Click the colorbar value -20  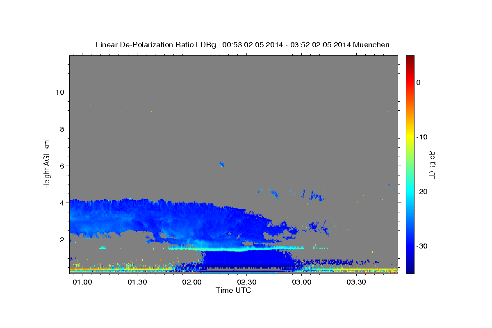click(x=422, y=191)
